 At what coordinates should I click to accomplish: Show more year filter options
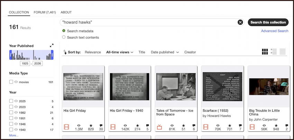[14, 135]
